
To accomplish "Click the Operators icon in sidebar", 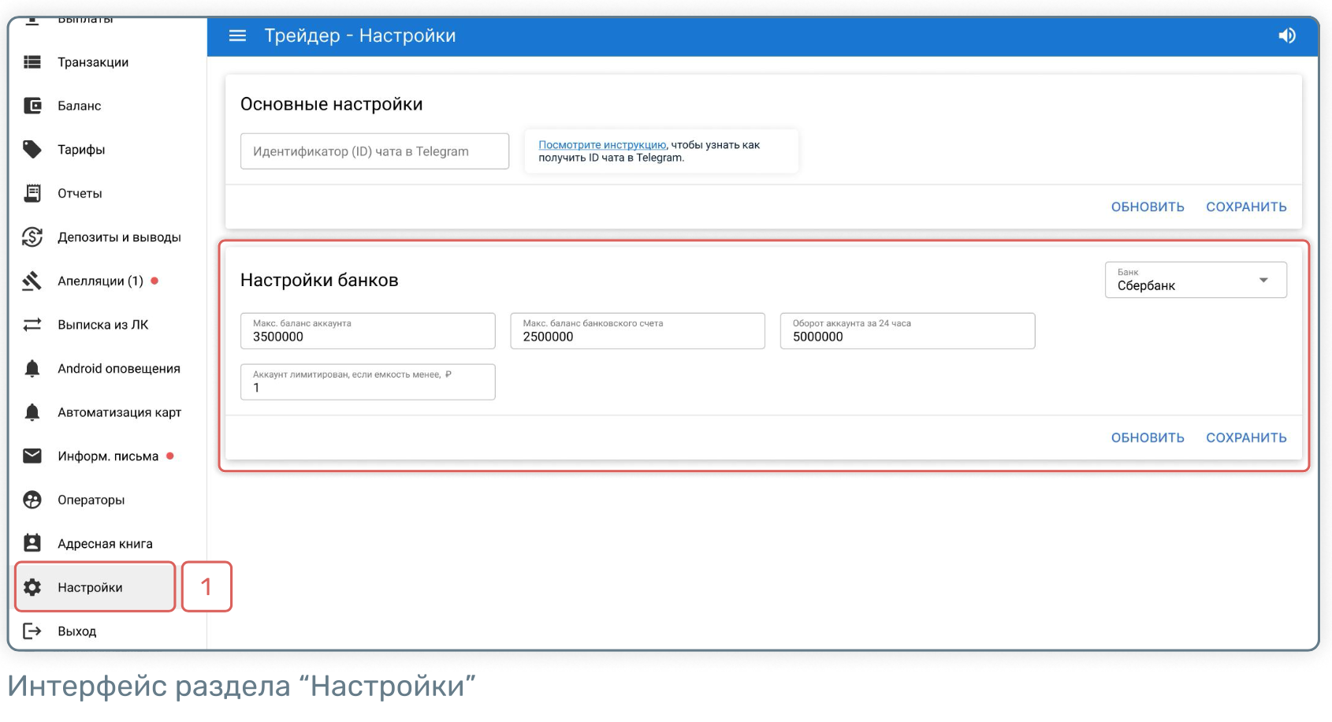I will pos(32,500).
